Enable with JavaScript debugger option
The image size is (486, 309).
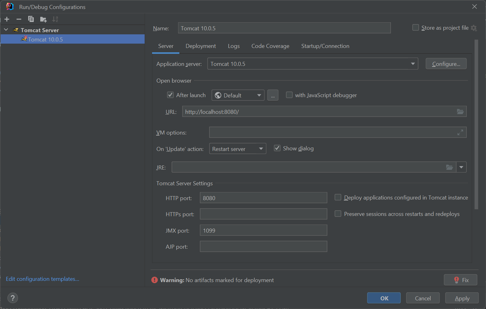coord(289,95)
